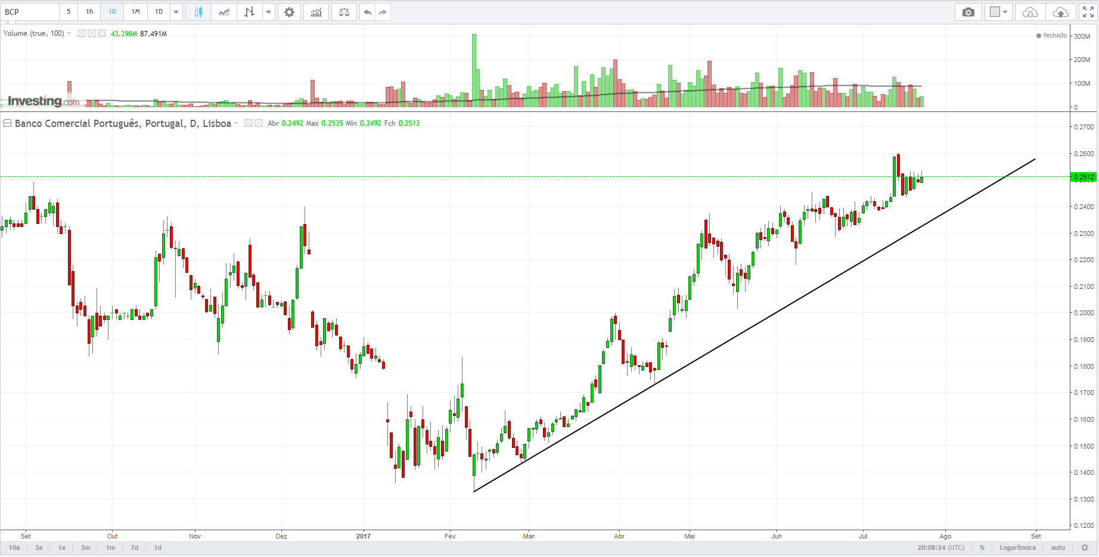Select the highlighted 1D interval

(x=112, y=12)
